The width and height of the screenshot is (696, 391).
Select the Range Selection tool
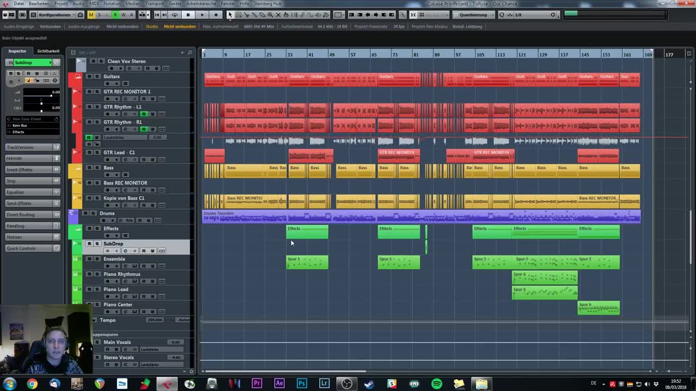239,15
